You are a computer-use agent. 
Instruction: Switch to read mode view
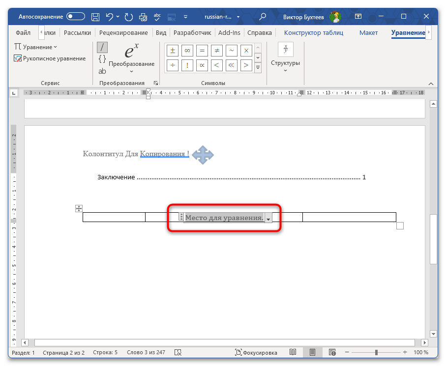[x=293, y=352]
